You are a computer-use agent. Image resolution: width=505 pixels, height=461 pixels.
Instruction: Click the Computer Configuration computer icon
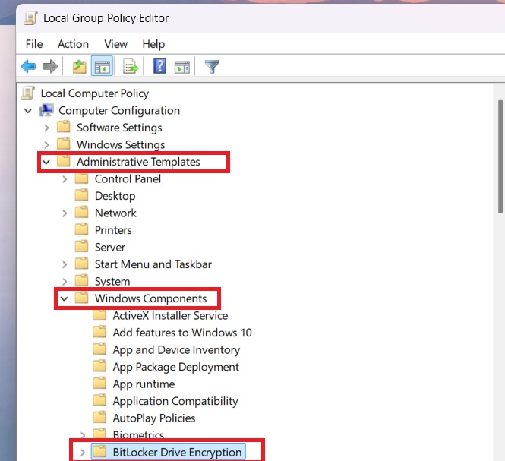[46, 110]
